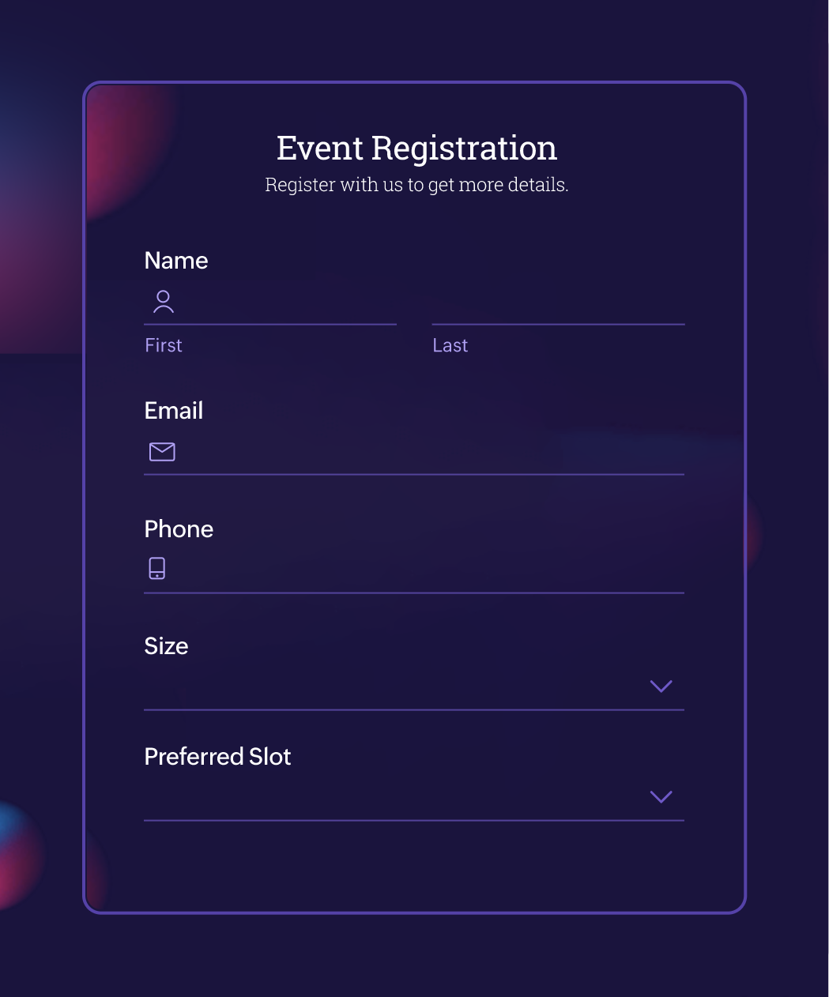Click the Name field label
Screen dimensions: 829x997
176,261
